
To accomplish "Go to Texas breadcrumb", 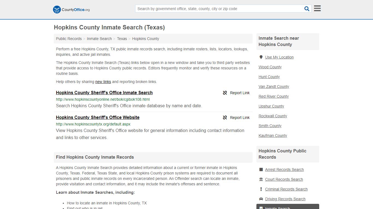I will (x=122, y=39).
